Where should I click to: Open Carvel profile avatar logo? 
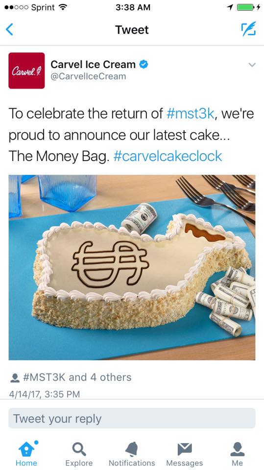click(26, 70)
